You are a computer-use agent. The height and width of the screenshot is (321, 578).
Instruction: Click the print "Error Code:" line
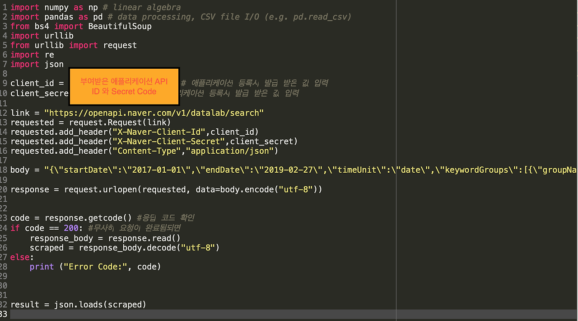tap(95, 266)
